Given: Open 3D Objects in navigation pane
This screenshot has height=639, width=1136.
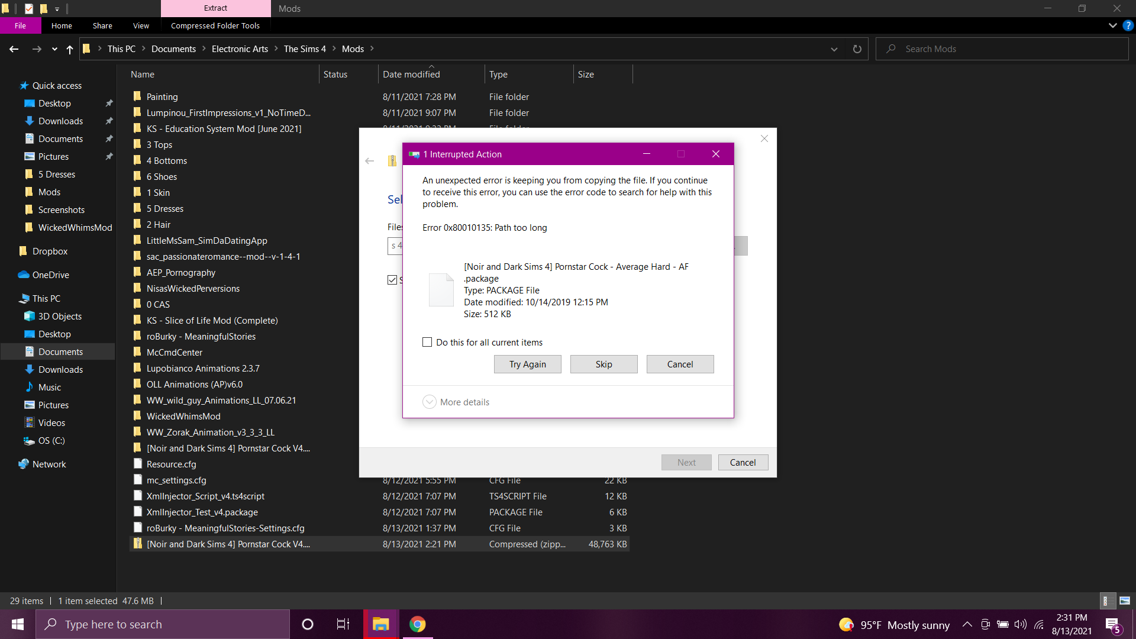Looking at the screenshot, I should pyautogui.click(x=60, y=317).
